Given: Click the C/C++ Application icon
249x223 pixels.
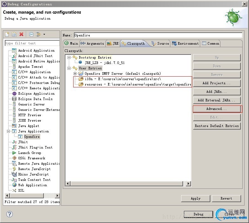Looking at the screenshot, I should pos(14,72).
